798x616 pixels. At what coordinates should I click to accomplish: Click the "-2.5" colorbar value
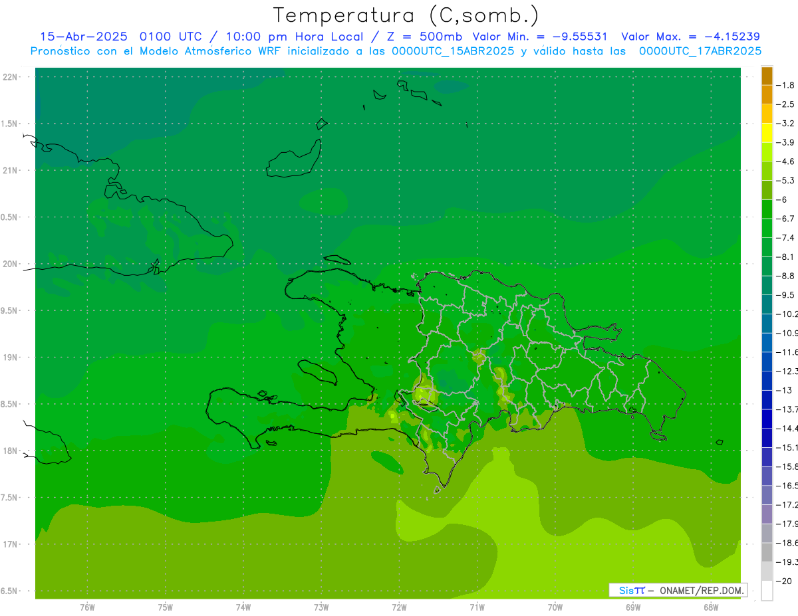pos(787,104)
